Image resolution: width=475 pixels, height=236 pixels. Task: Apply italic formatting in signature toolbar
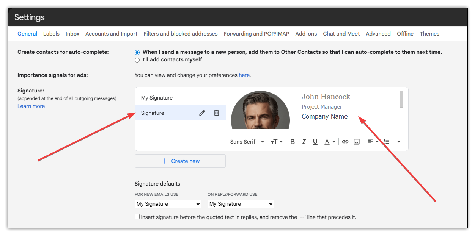pyautogui.click(x=304, y=142)
